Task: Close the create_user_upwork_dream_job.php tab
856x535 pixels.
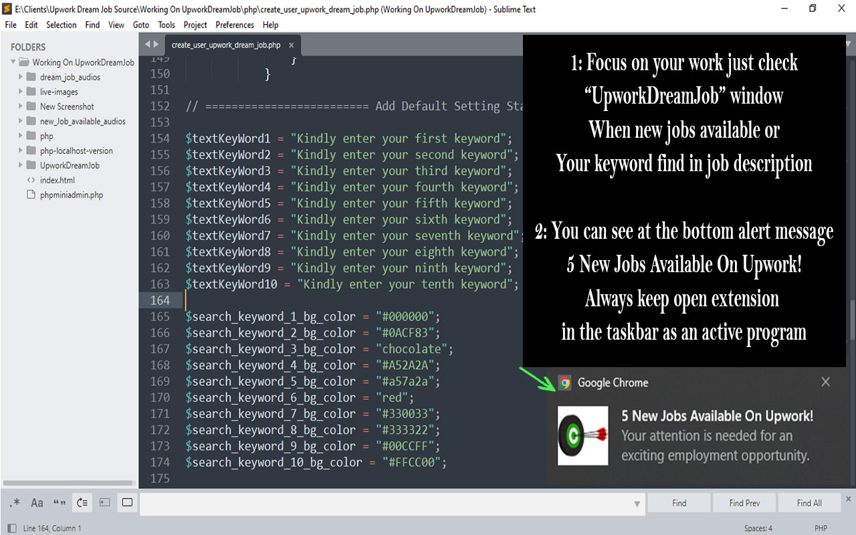Action: 292,45
